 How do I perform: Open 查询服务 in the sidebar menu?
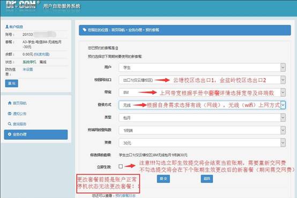click(x=19, y=124)
